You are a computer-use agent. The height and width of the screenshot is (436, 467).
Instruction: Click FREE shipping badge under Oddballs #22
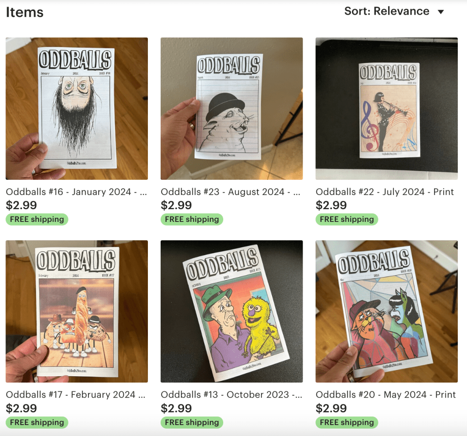pos(346,220)
